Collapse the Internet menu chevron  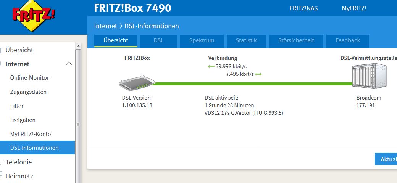69,64
